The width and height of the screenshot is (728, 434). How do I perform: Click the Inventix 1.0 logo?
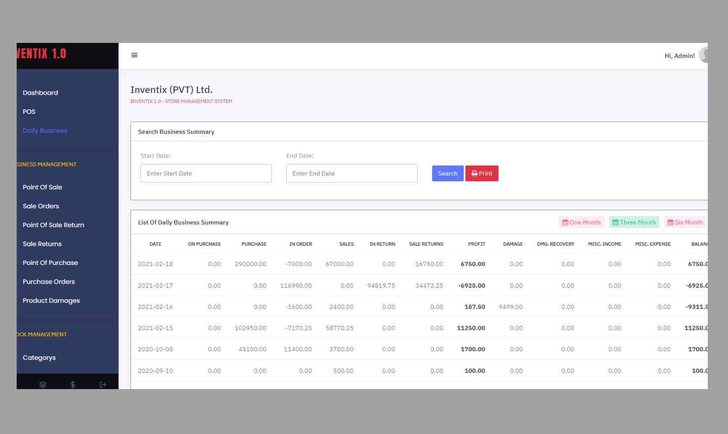(x=42, y=54)
